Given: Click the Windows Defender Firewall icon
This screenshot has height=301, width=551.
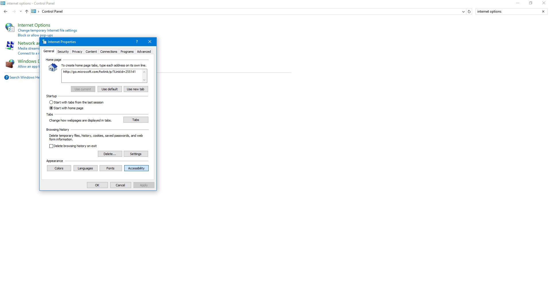Looking at the screenshot, I should [x=10, y=64].
